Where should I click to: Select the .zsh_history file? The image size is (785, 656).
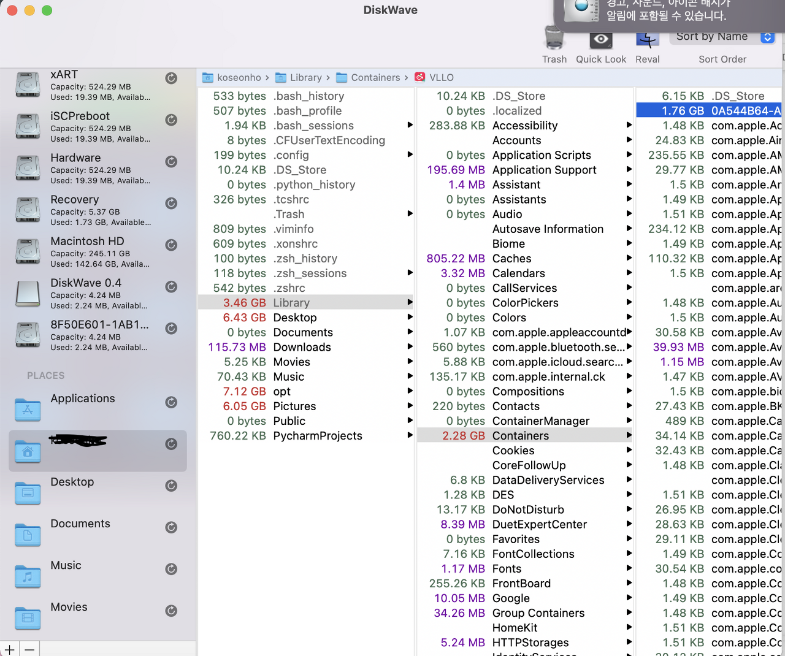tap(306, 259)
